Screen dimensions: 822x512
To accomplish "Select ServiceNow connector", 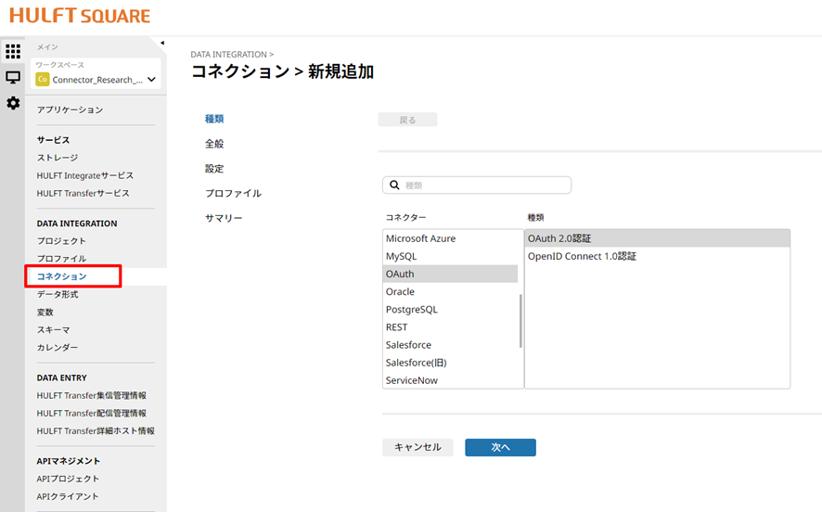I will pyautogui.click(x=450, y=380).
